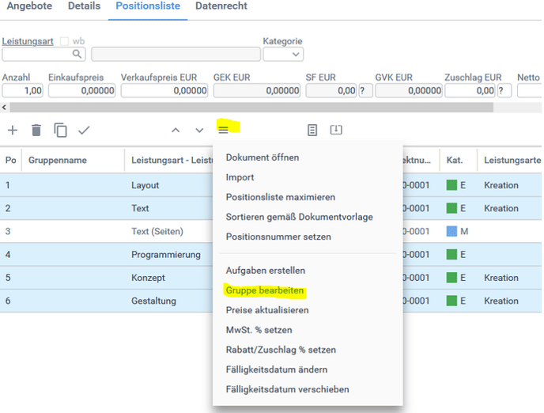Move position up with chevron arrow
544x413 pixels.
(176, 131)
